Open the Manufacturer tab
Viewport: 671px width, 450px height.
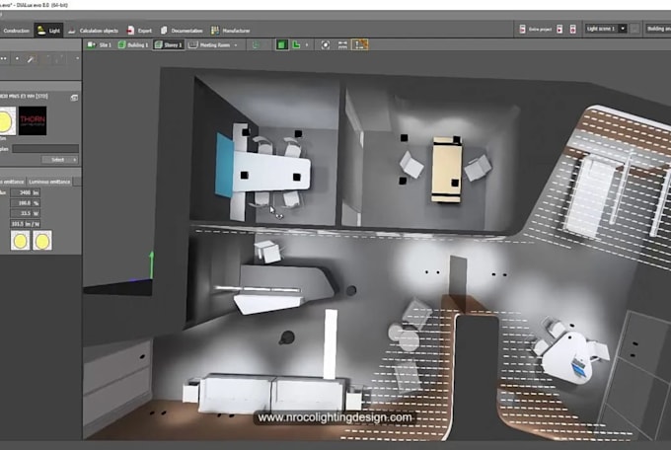[230, 31]
